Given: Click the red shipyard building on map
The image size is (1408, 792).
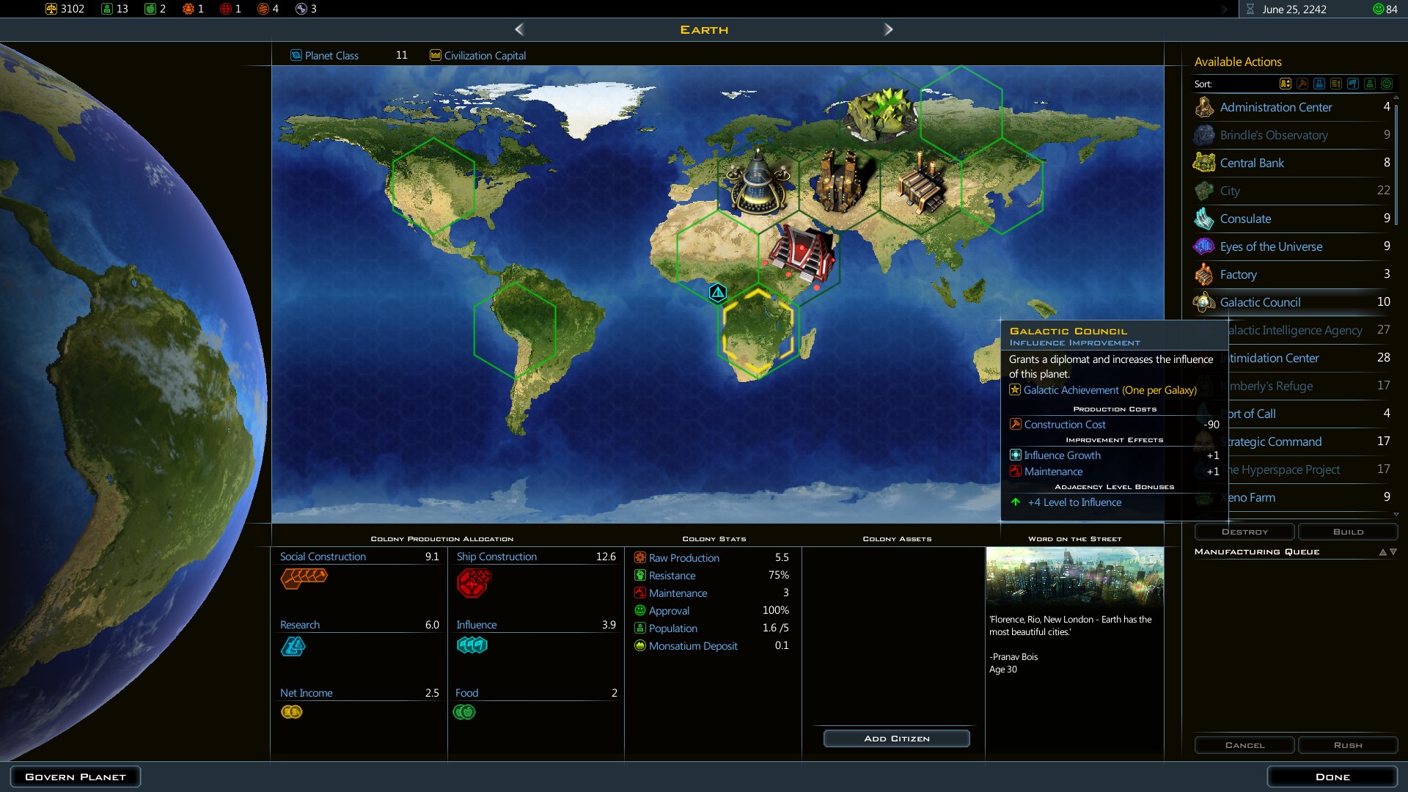Looking at the screenshot, I should (802, 253).
